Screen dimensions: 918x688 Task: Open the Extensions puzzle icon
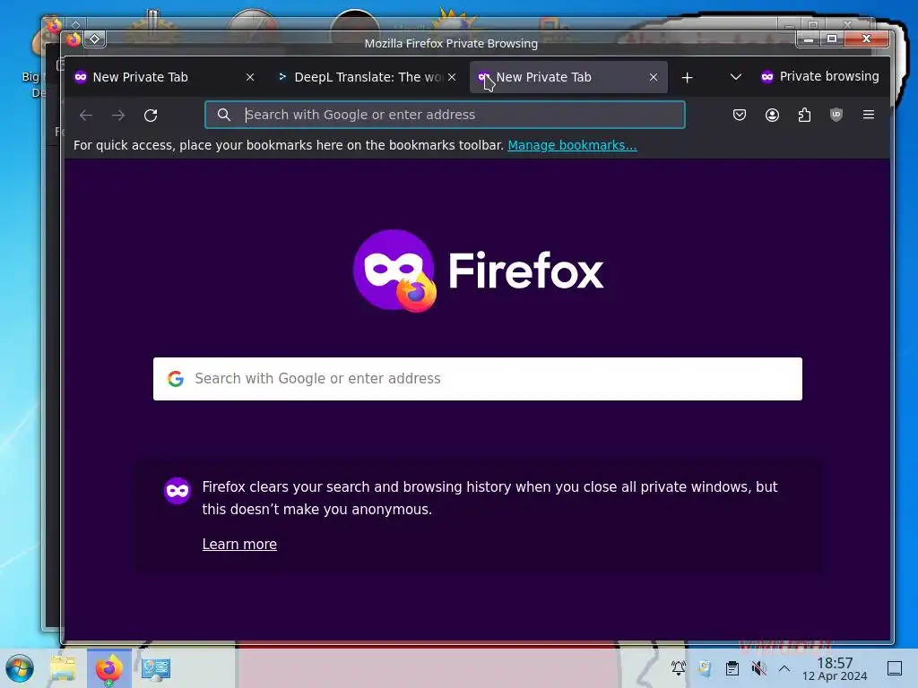coord(804,115)
